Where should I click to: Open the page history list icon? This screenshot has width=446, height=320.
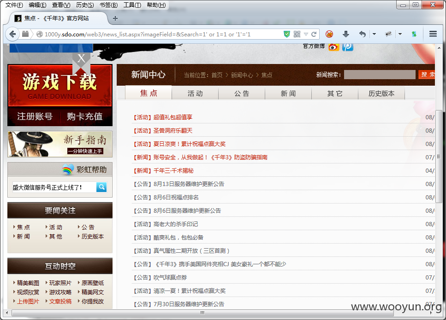[x=25, y=34]
